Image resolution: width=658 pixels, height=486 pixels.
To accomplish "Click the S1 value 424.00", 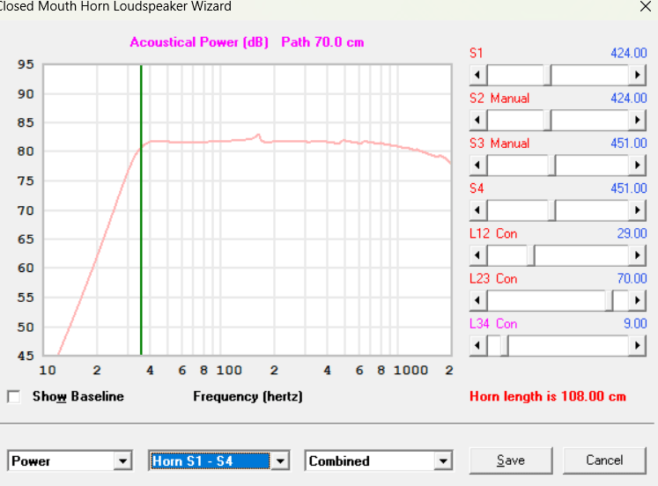I will click(x=629, y=53).
